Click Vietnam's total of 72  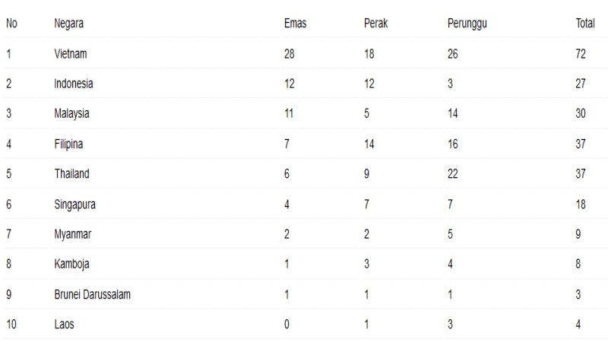click(581, 54)
